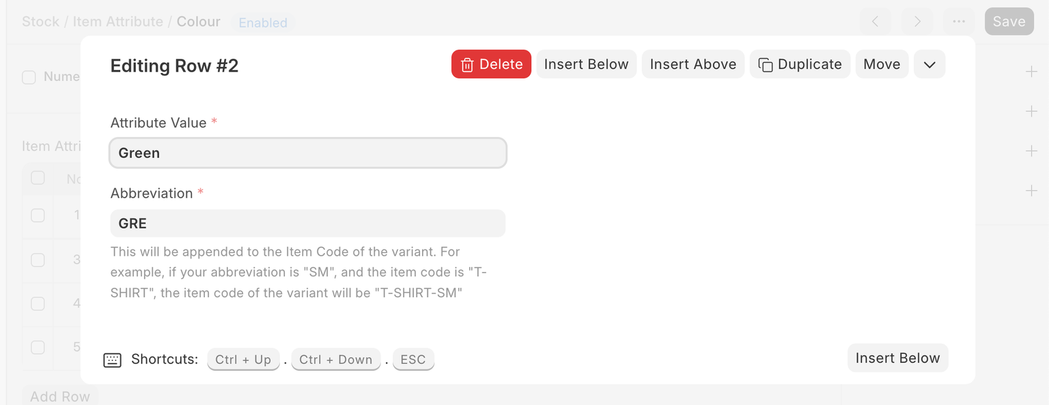Toggle the table header select-all checkbox
The height and width of the screenshot is (405, 1049).
[x=38, y=178]
